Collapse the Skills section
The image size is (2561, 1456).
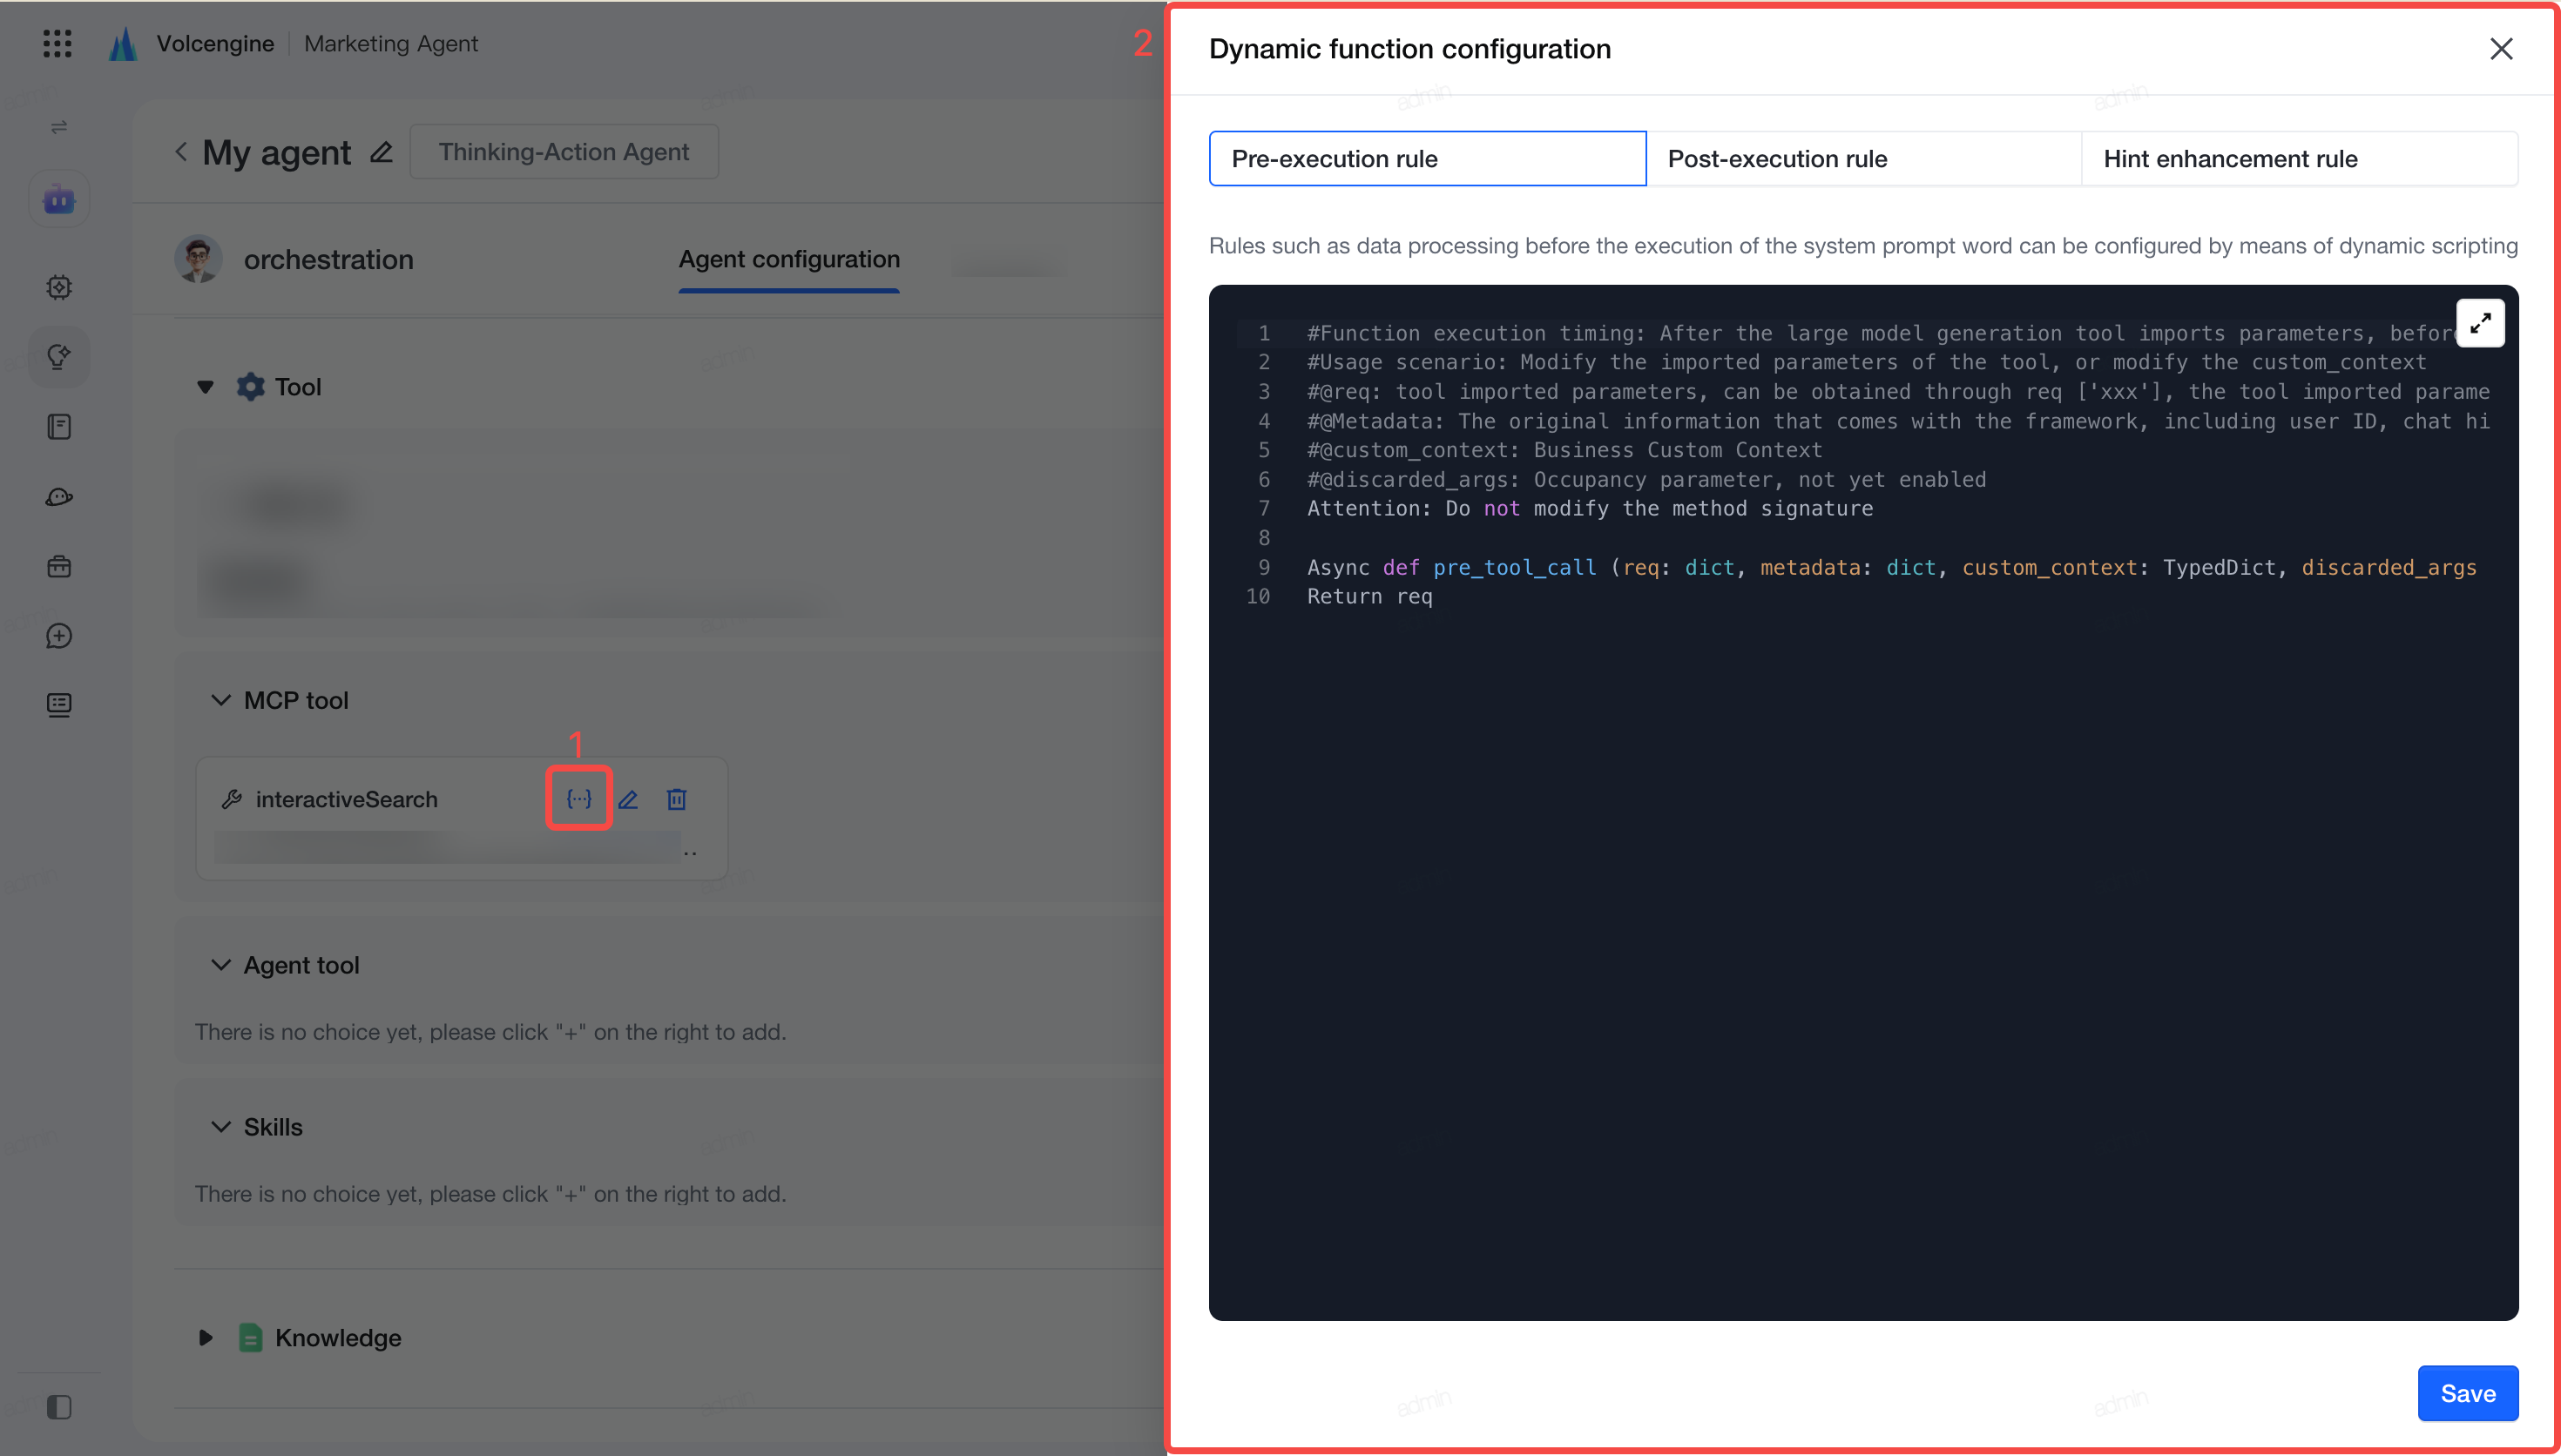[x=221, y=1127]
